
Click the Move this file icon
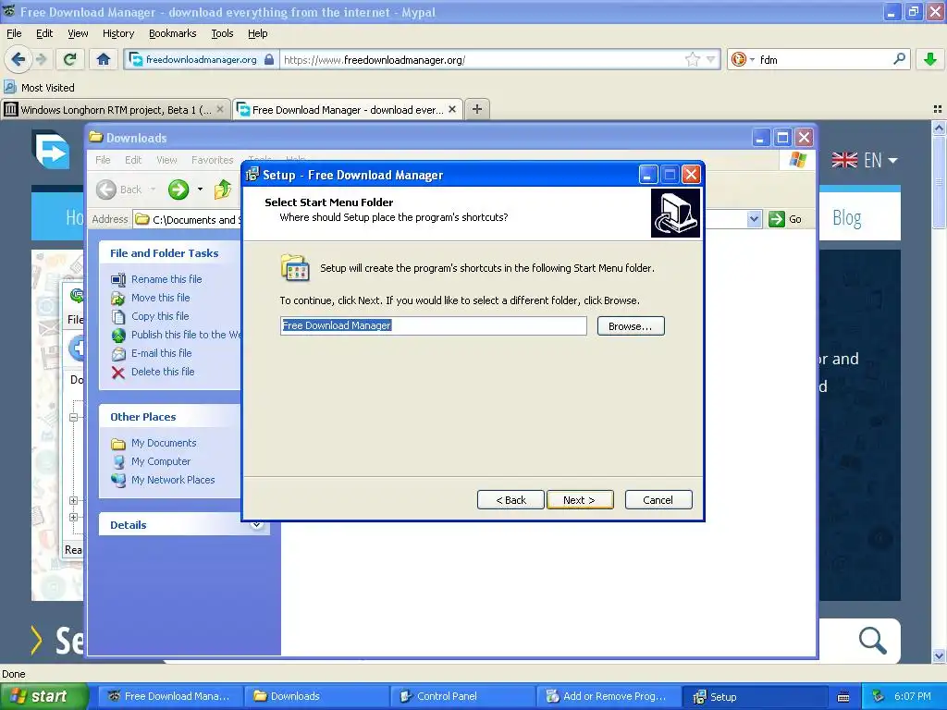point(117,299)
